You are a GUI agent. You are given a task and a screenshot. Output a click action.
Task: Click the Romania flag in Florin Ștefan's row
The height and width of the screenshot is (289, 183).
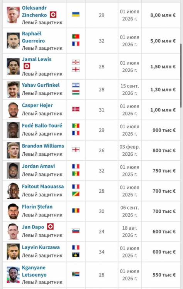click(76, 210)
